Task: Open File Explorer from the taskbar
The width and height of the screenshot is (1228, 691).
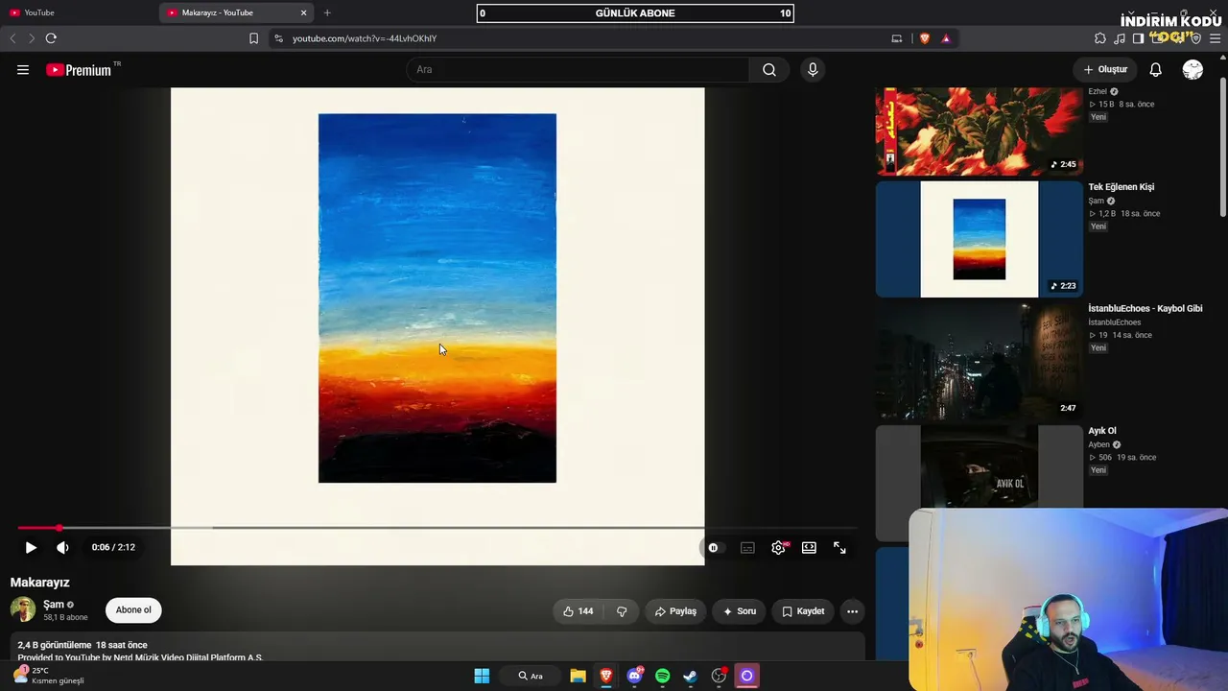Action: point(578,676)
